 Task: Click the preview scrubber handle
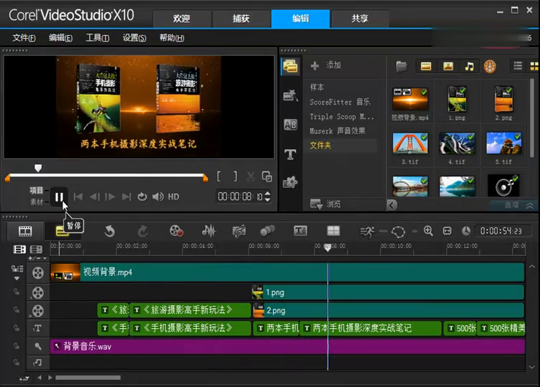(x=38, y=168)
